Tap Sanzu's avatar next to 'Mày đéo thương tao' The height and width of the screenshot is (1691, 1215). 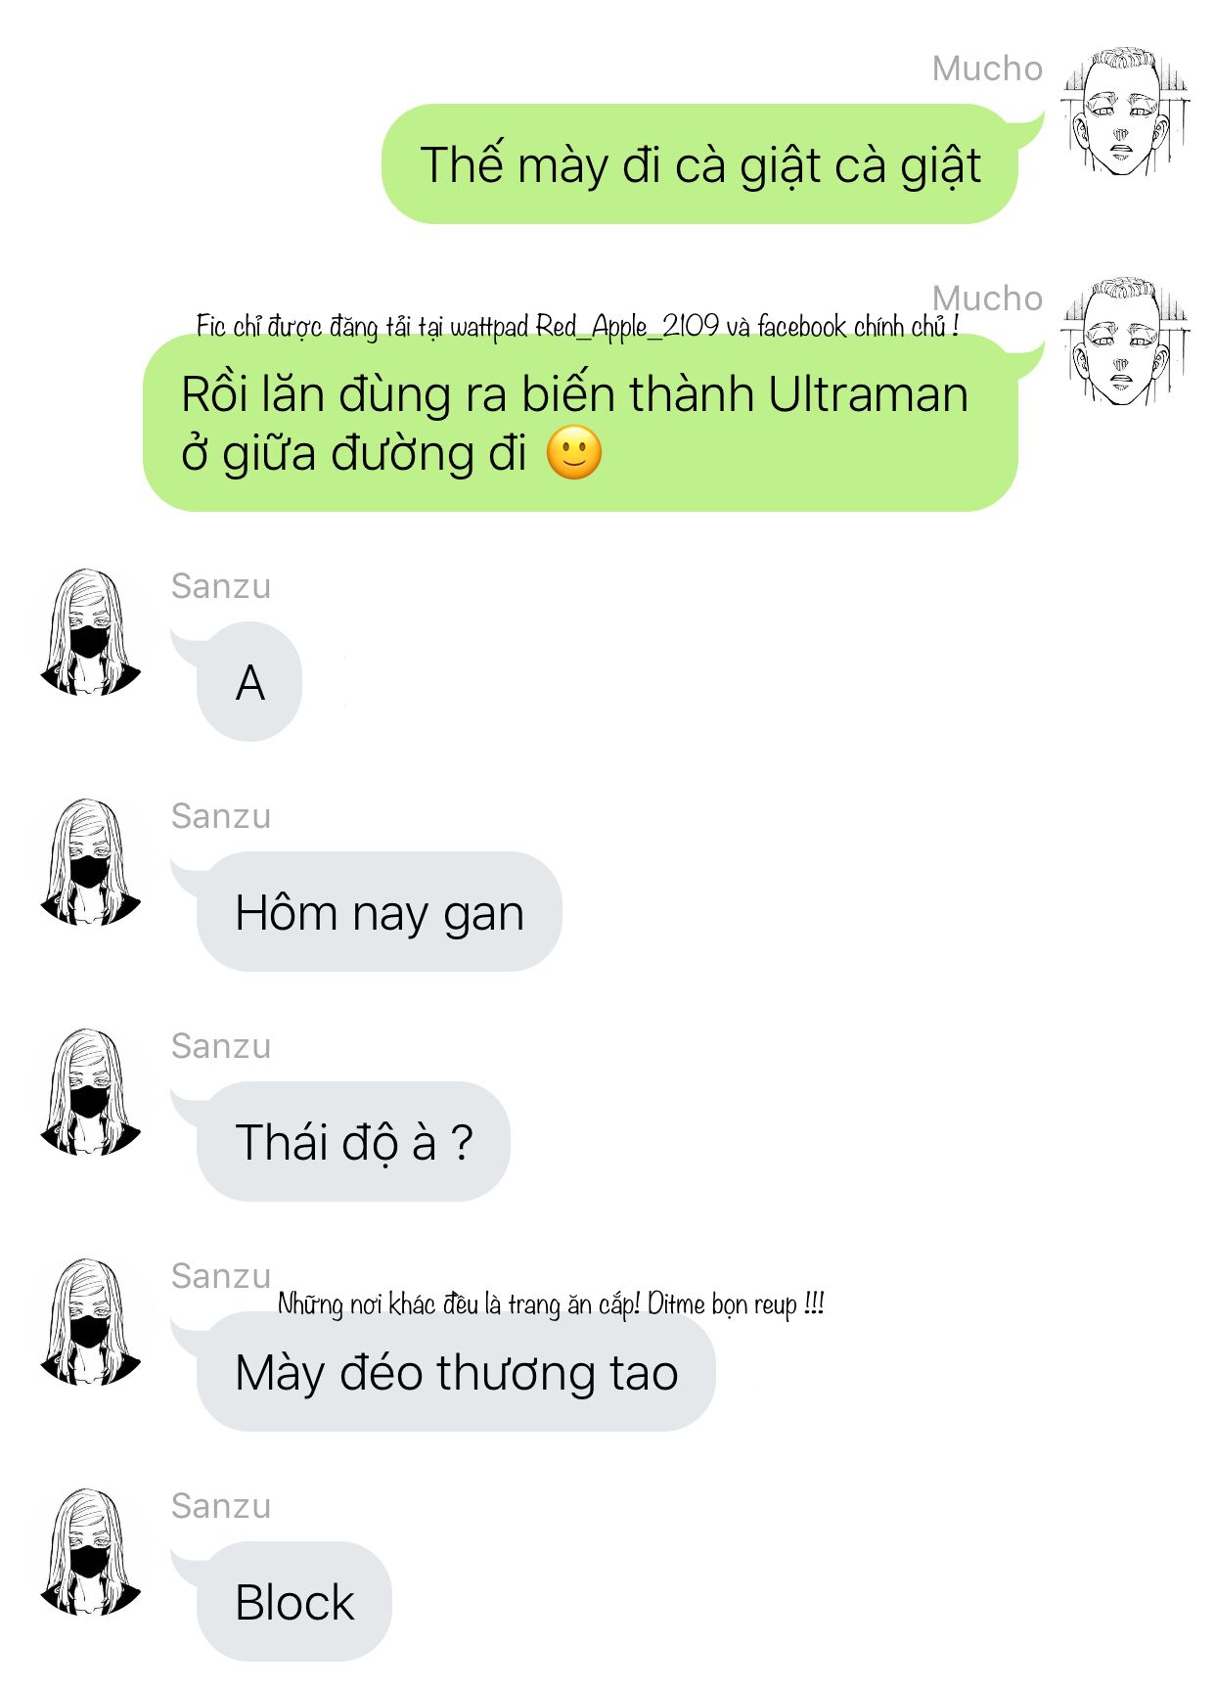point(90,1322)
